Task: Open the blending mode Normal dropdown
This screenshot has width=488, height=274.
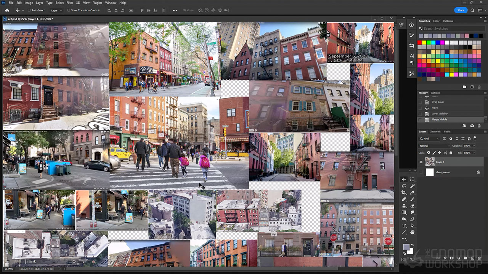Action: pyautogui.click(x=434, y=146)
